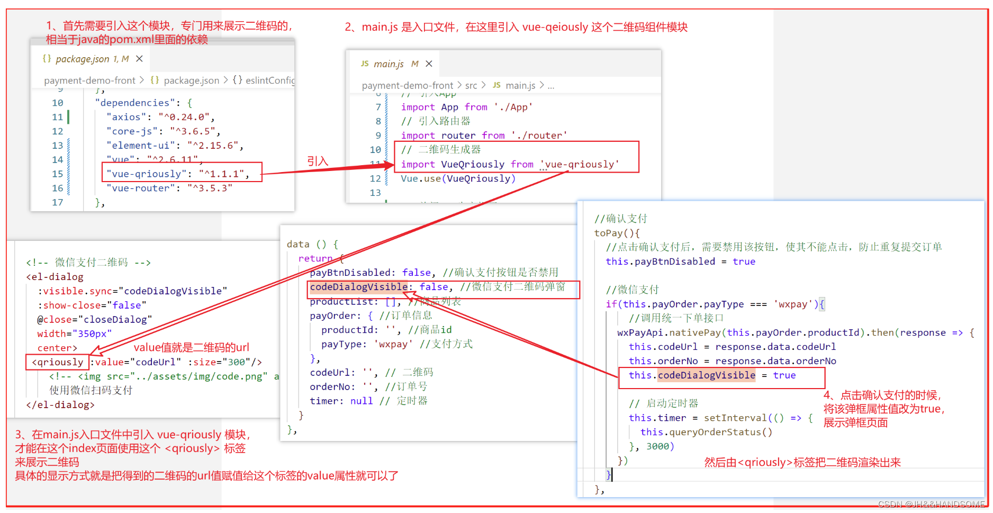Click :visible.sync="codeDialogVisible" attribute
This screenshot has height=513, width=993.
pos(132,291)
